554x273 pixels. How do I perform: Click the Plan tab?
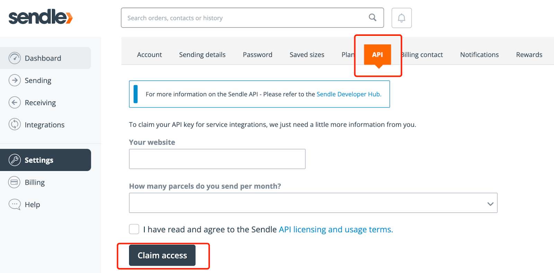[x=348, y=55]
